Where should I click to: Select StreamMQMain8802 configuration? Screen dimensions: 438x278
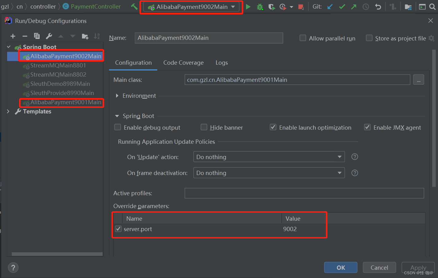[58, 74]
